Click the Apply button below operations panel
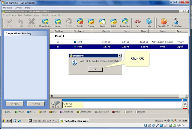This screenshot has height=129, width=192. coord(14,104)
